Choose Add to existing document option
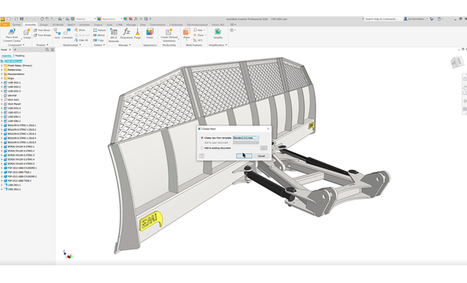The image size is (467, 283). click(x=202, y=148)
